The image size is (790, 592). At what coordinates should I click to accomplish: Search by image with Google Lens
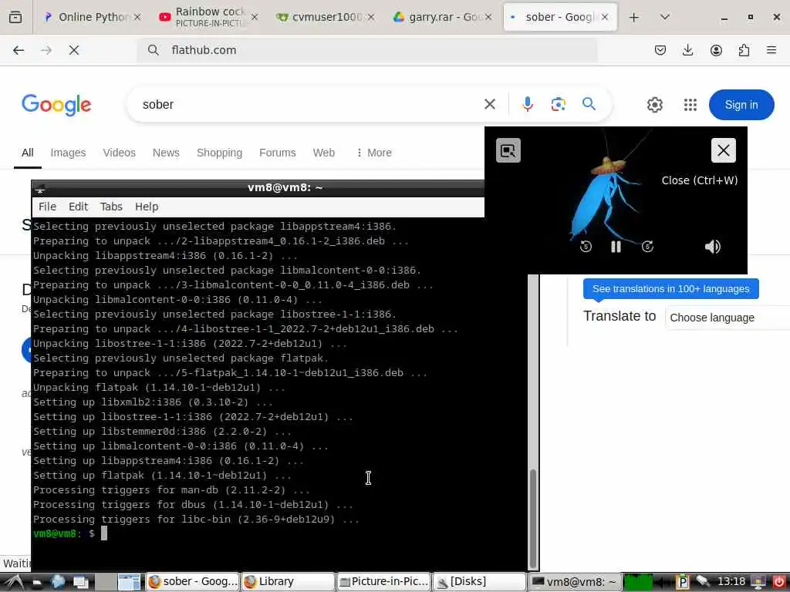click(x=559, y=104)
